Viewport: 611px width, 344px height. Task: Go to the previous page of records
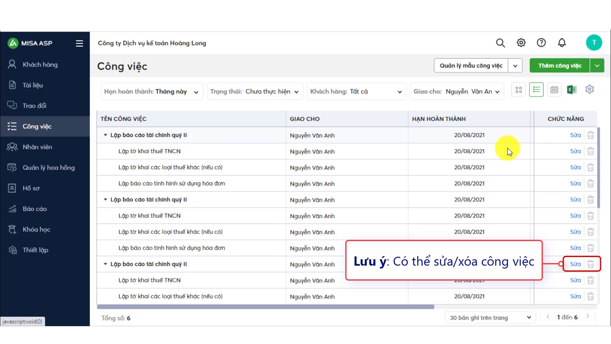[x=548, y=317]
